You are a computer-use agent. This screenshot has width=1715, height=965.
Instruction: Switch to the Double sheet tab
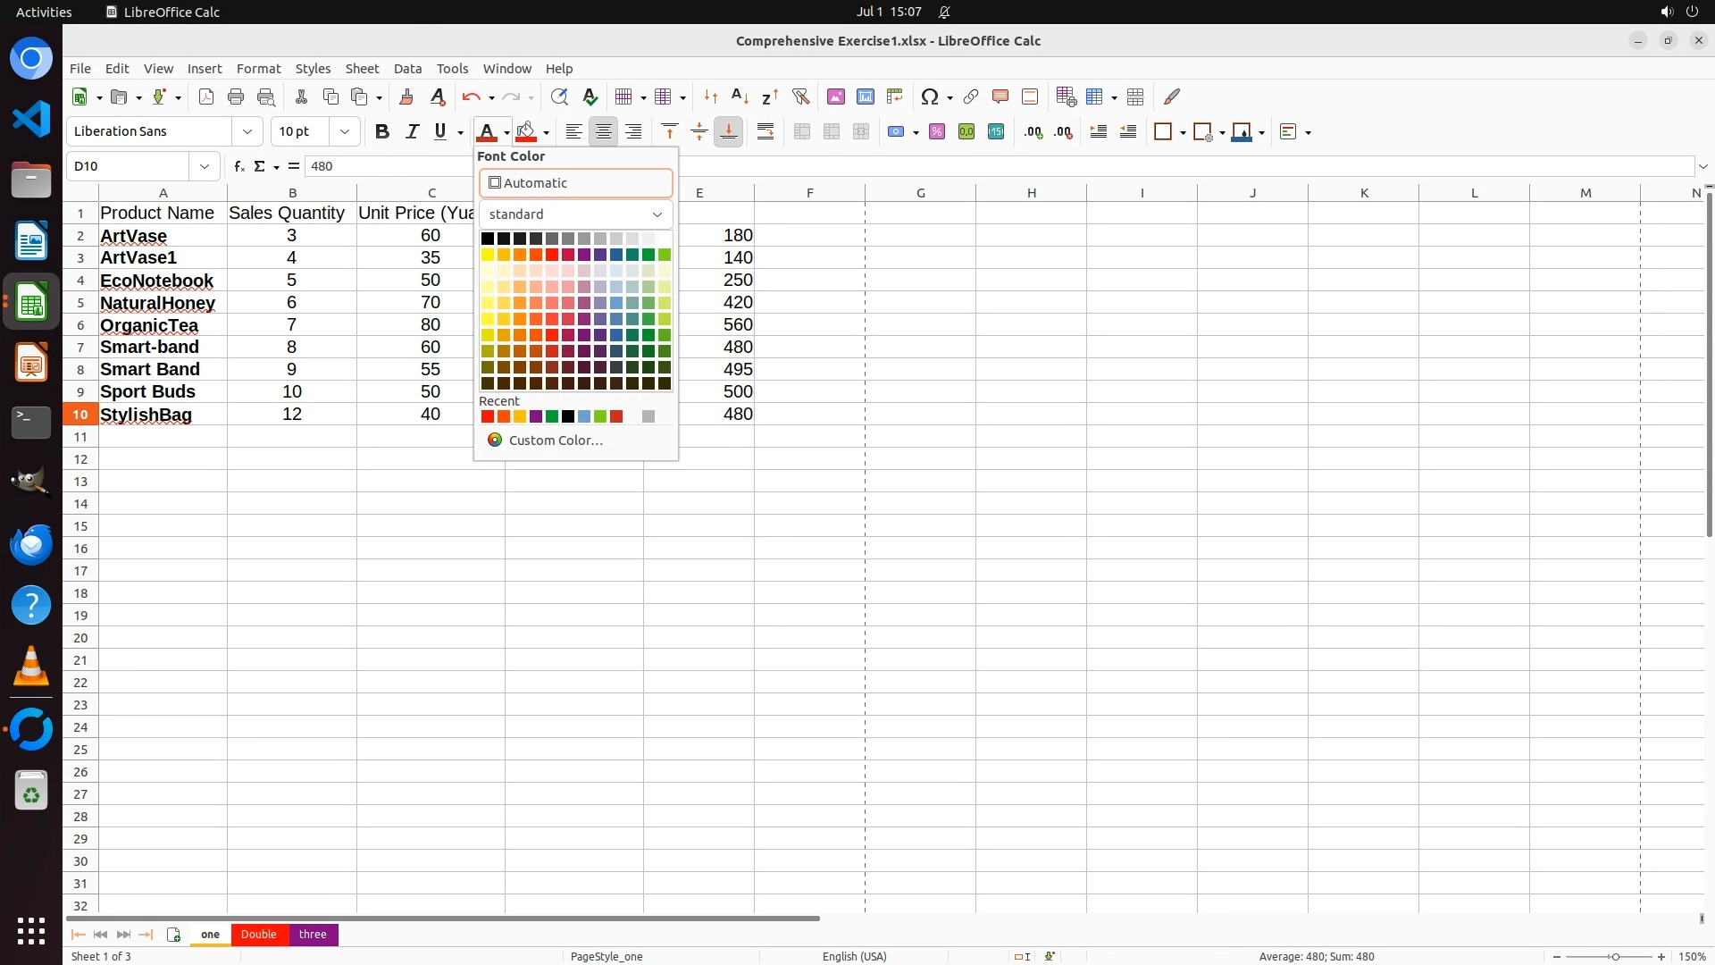tap(258, 934)
